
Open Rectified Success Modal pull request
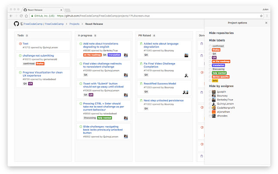point(160,84)
